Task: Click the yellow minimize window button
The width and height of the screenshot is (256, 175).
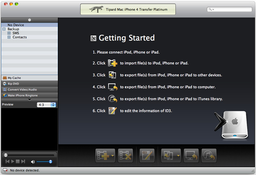Action: point(11,4)
